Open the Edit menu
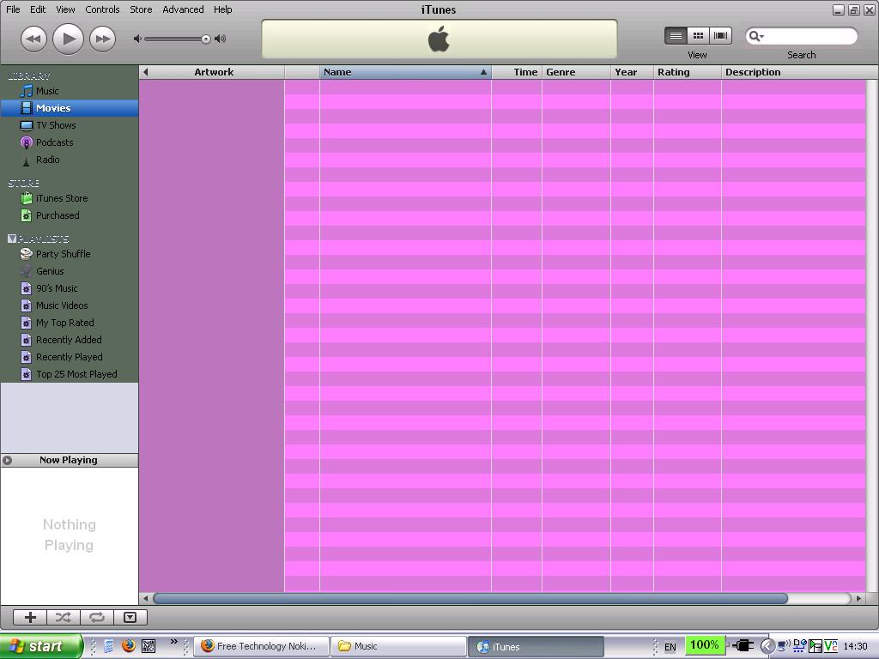The image size is (879, 659). point(38,9)
